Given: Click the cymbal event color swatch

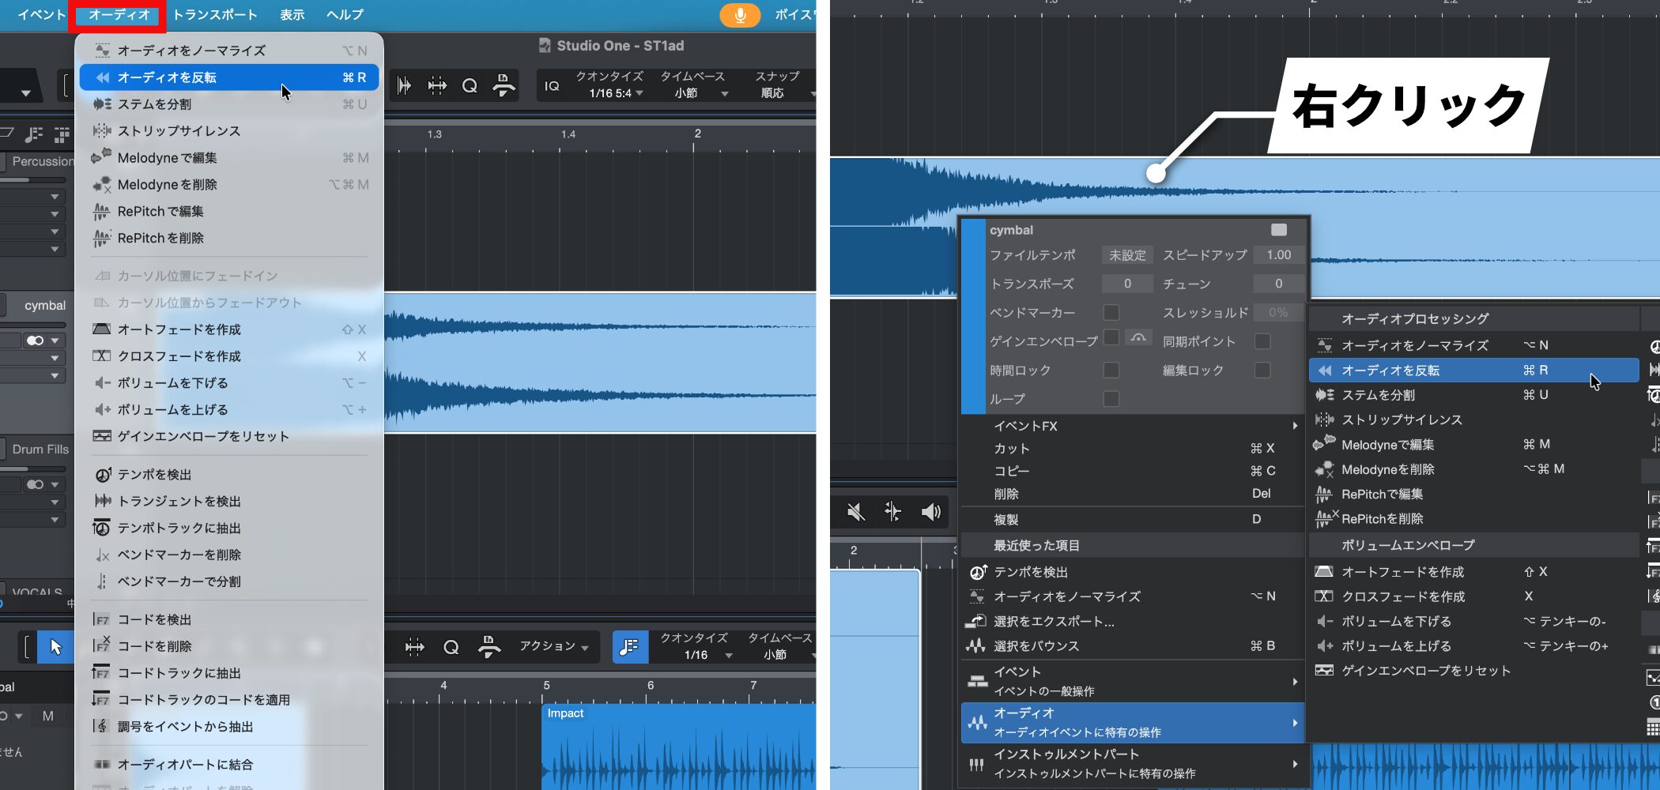Looking at the screenshot, I should (x=1278, y=230).
